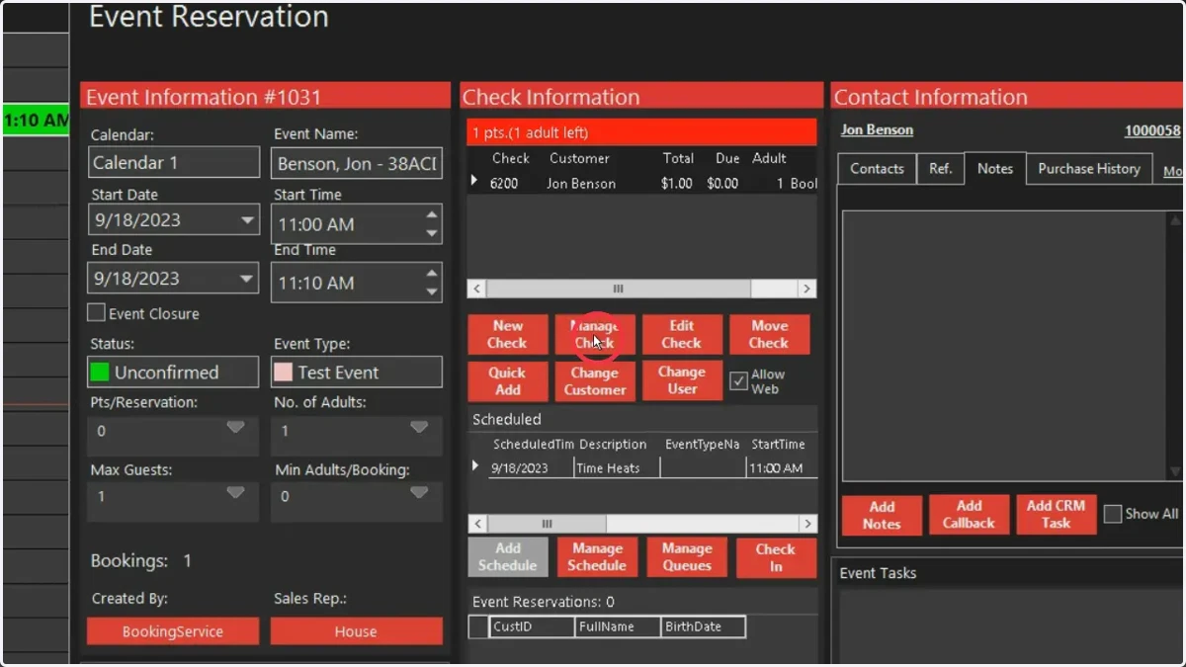
Task: Click the Unconfirmed status field
Action: click(174, 373)
